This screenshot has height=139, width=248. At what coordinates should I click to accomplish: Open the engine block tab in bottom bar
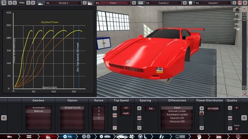point(29,137)
